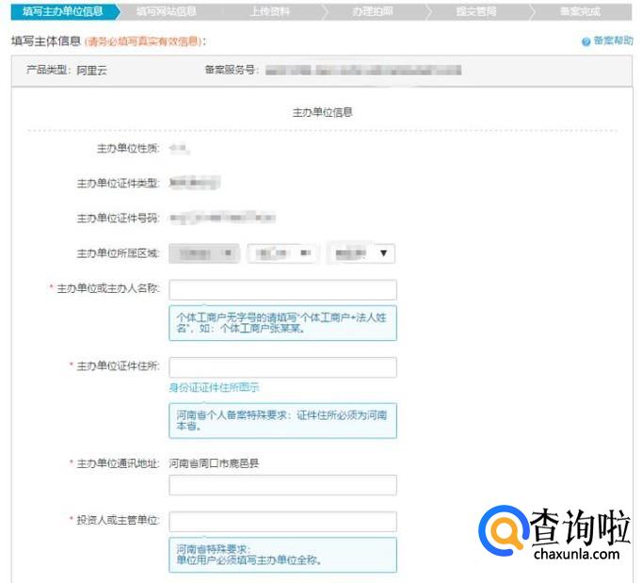Select the 填写主办单位信息 step tab
This screenshot has height=583, width=642.
point(63,12)
